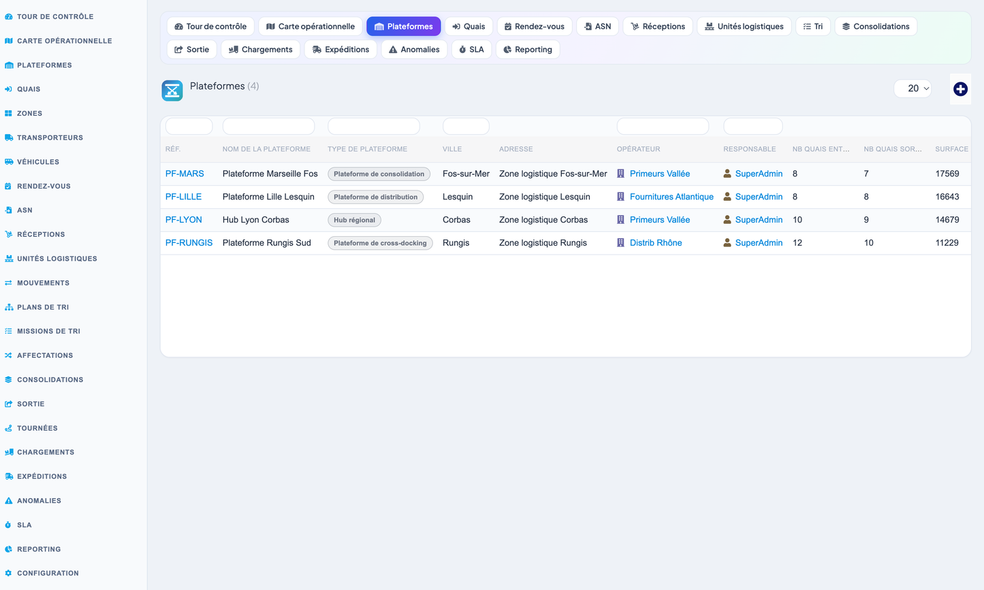Select the Plateformes tab

pyautogui.click(x=404, y=27)
